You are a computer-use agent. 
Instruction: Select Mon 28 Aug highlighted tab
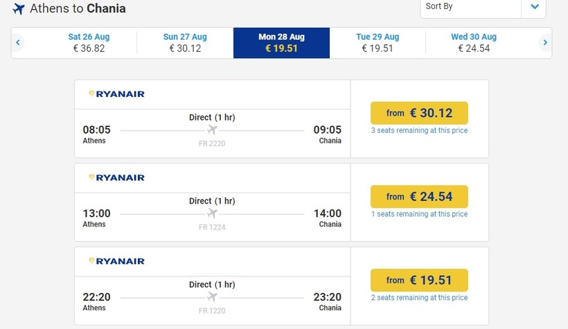point(281,43)
